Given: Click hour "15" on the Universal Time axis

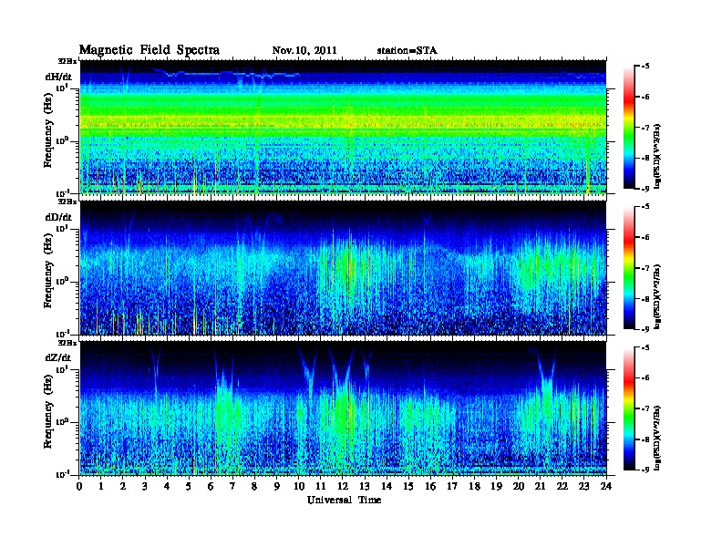Looking at the screenshot, I should pyautogui.click(x=408, y=486).
